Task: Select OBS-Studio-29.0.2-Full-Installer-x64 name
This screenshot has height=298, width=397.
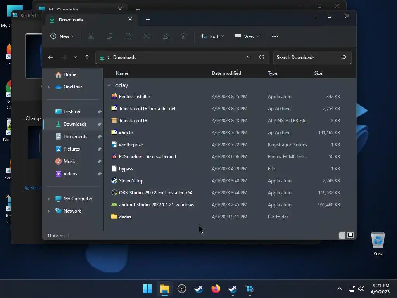Action: pos(155,193)
